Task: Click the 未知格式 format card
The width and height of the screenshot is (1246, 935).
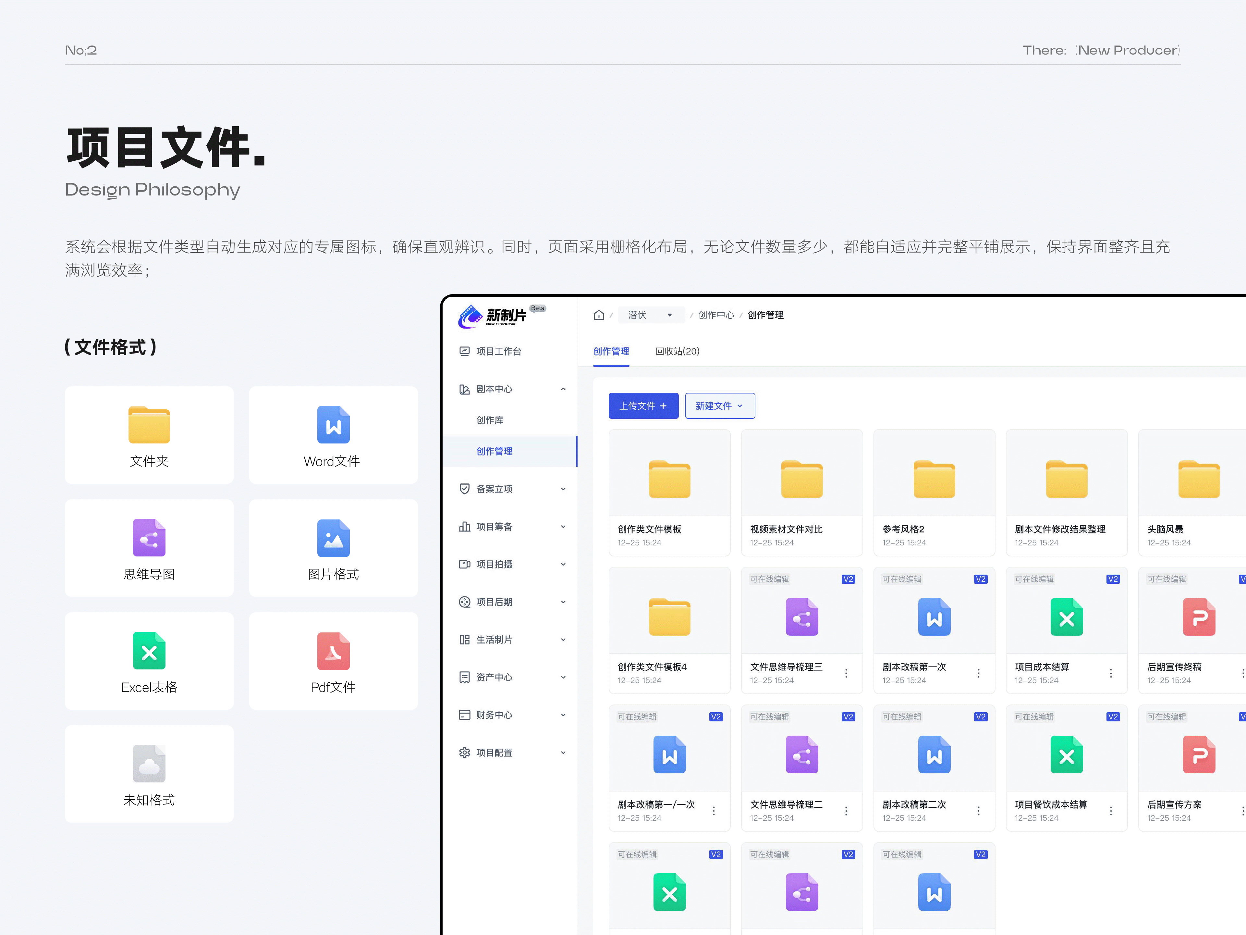Action: click(149, 774)
